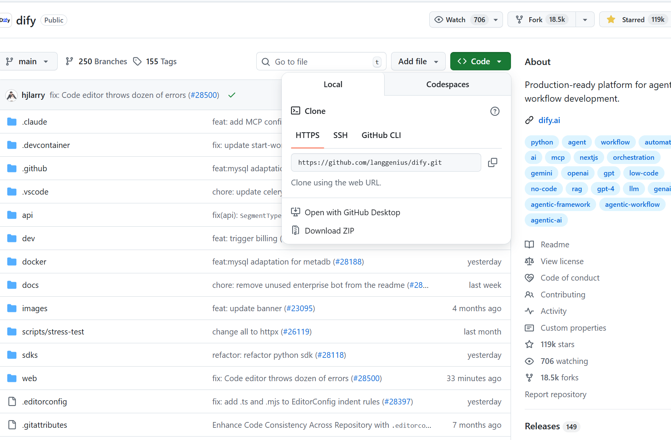The image size is (671, 440).
Task: Click the Dify logo
Action: pos(5,20)
